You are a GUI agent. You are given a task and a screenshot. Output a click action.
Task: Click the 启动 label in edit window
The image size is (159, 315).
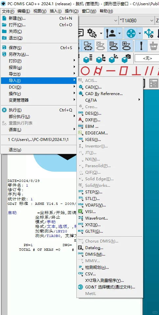point(12,213)
